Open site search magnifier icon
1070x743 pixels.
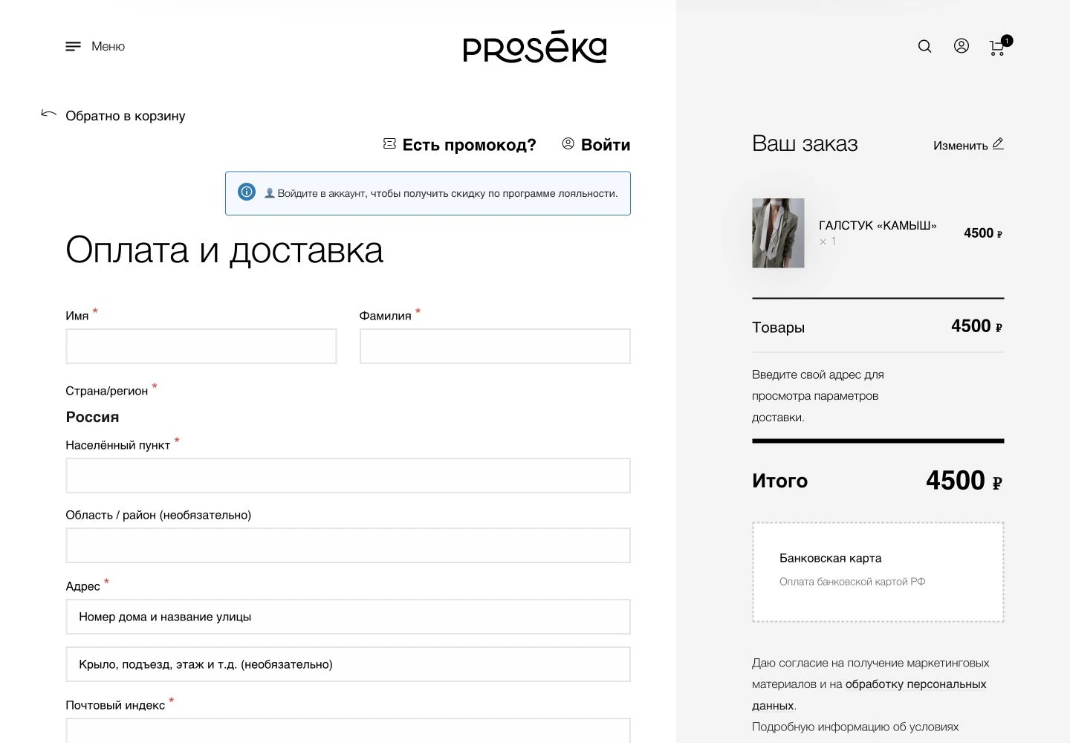924,47
